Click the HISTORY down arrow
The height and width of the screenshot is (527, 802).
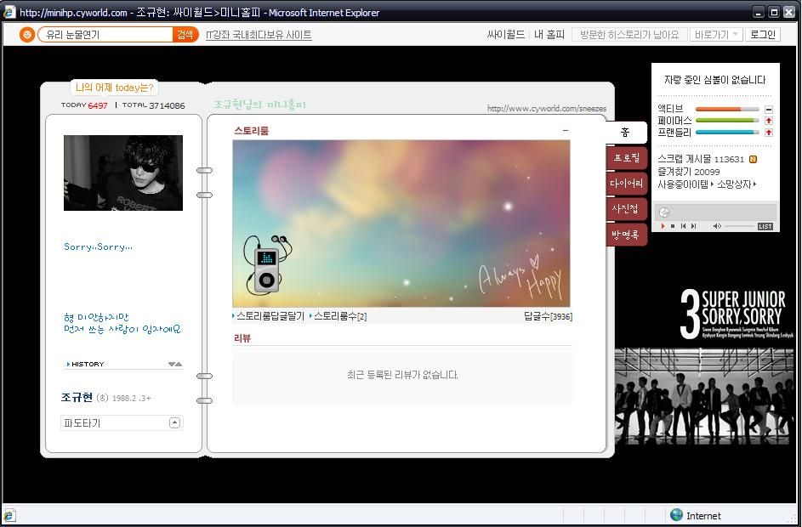172,364
